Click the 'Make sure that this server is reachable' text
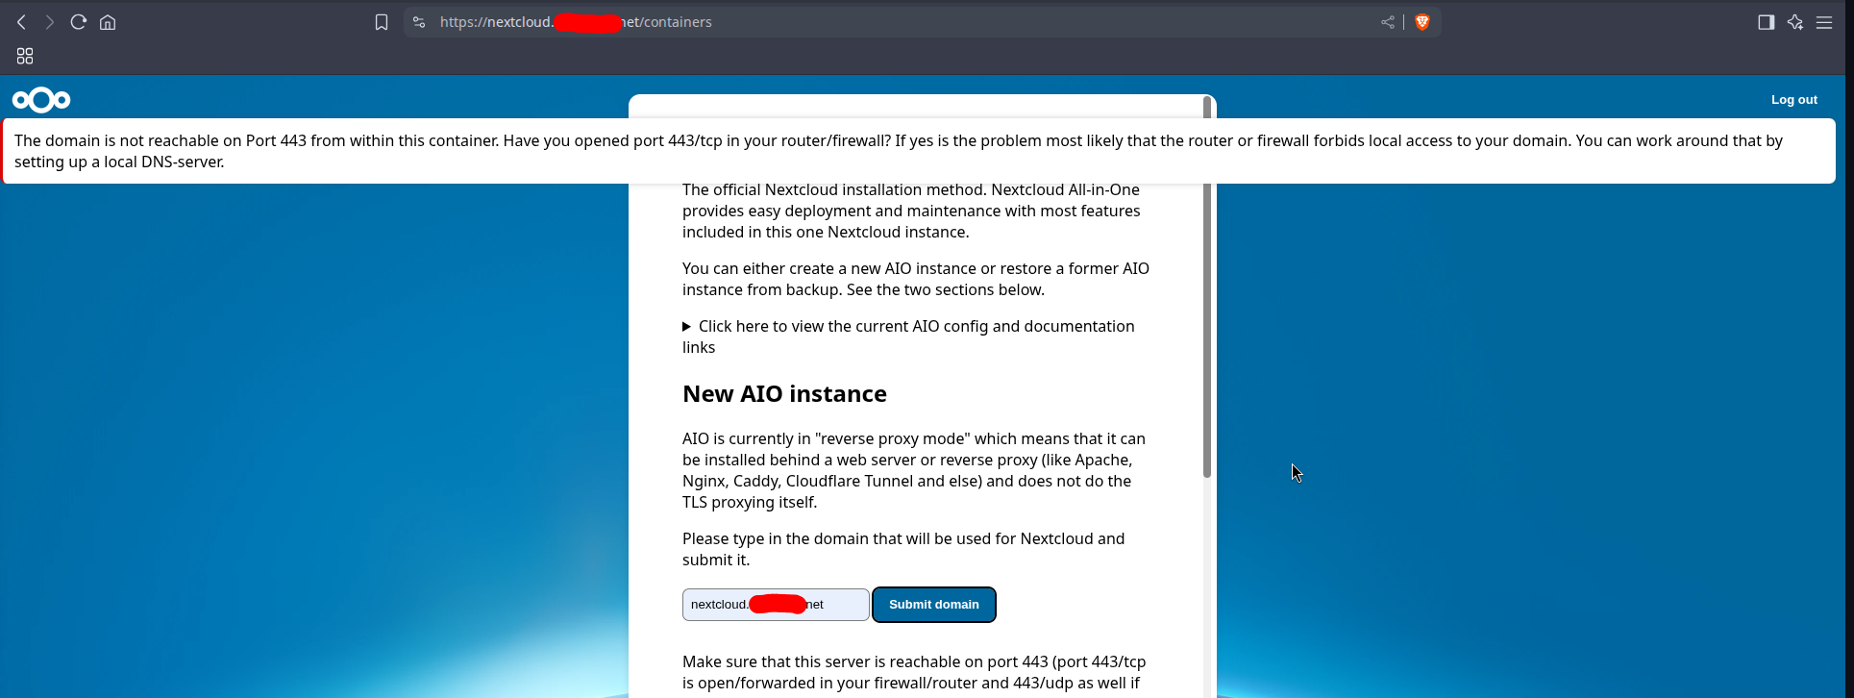Image resolution: width=1854 pixels, height=698 pixels. click(914, 672)
